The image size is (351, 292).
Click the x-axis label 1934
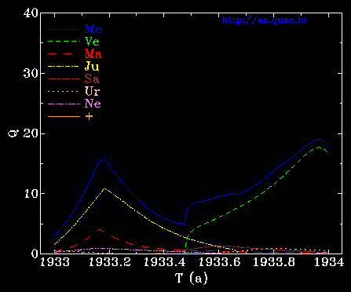coord(328,262)
